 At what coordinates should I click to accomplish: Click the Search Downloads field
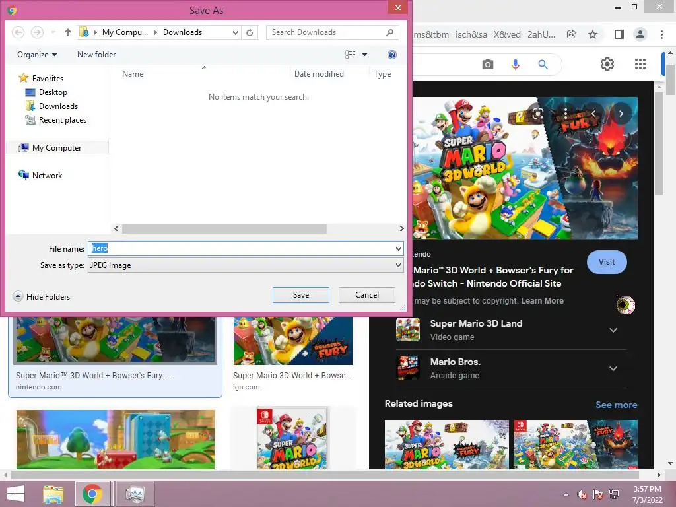332,32
